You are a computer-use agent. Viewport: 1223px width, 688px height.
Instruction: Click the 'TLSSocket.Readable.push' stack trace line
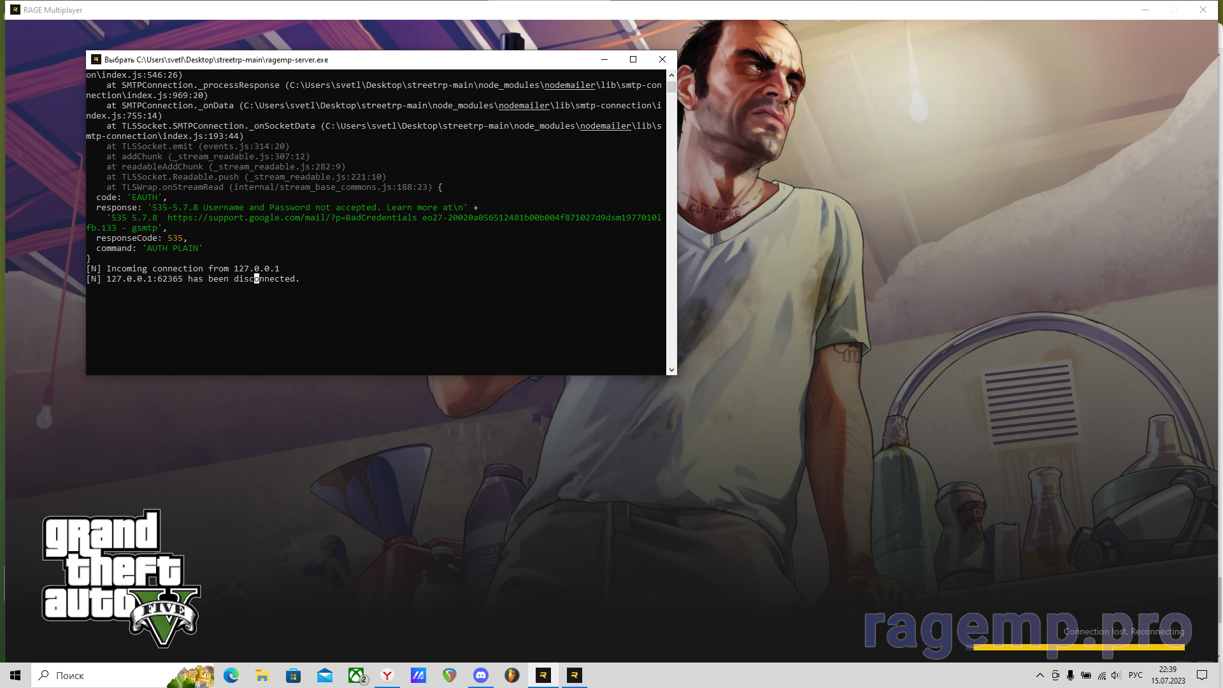(247, 177)
